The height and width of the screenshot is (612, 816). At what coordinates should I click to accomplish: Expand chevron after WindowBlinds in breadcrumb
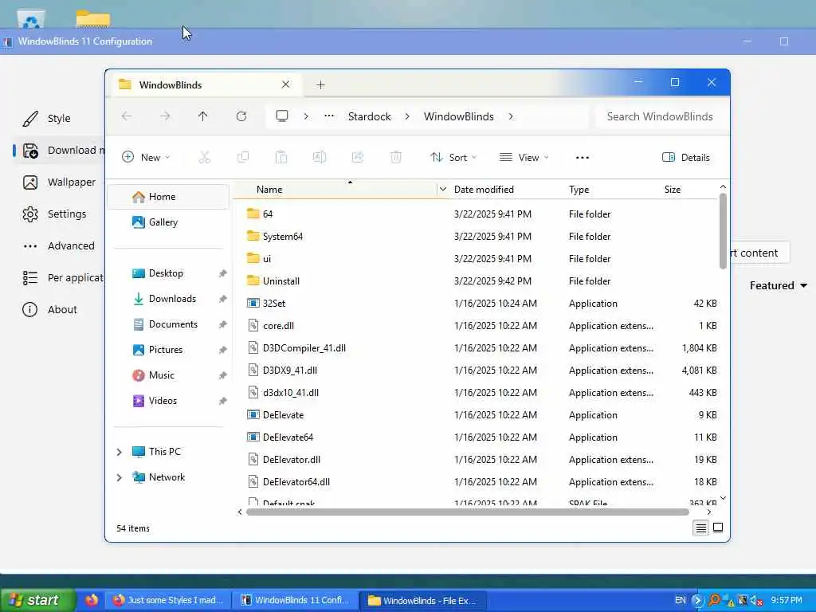[511, 116]
